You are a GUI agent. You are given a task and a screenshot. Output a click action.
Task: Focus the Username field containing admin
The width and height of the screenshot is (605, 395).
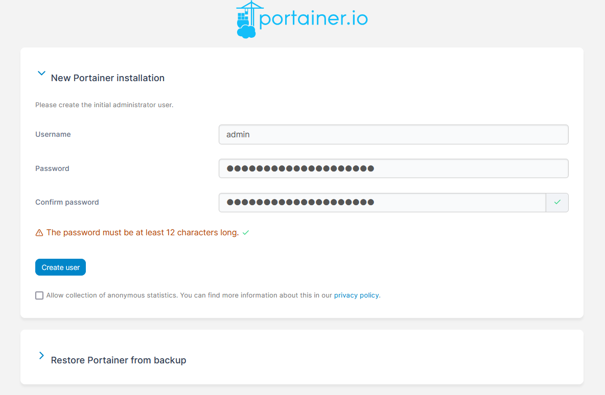(x=393, y=135)
